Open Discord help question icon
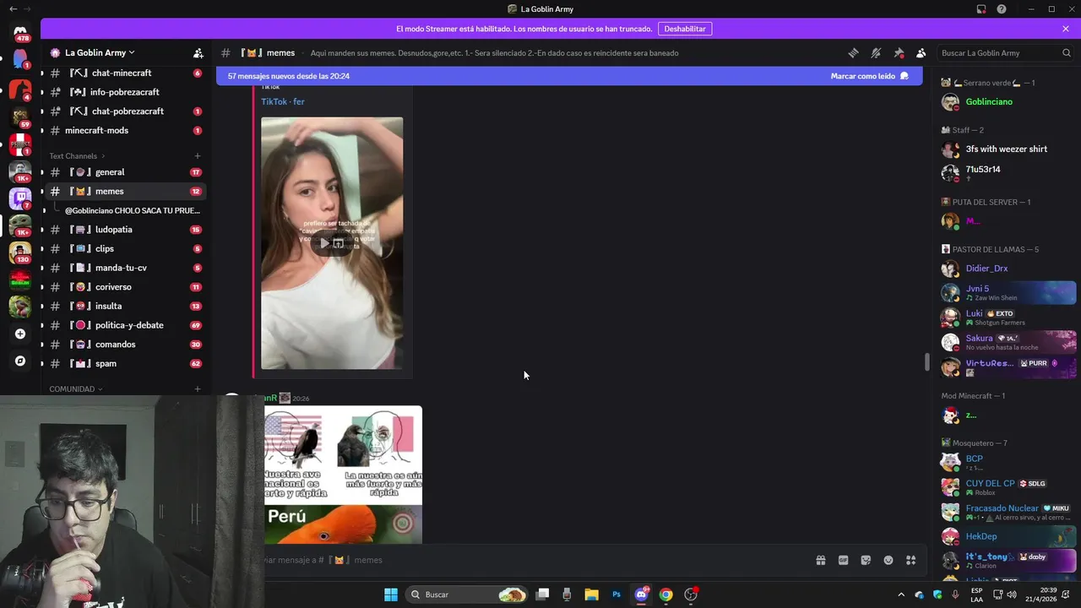The image size is (1081, 608). point(1002,9)
